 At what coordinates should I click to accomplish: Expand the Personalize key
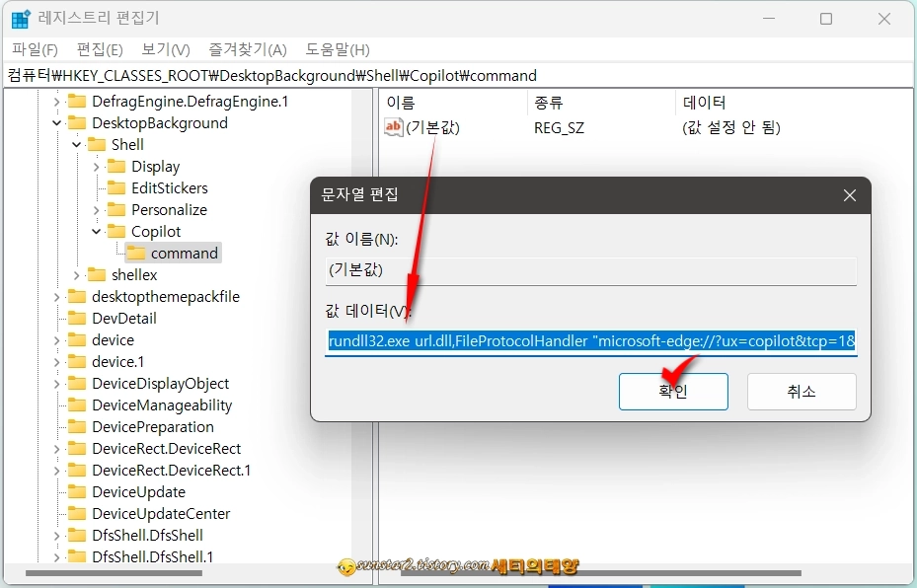(97, 210)
